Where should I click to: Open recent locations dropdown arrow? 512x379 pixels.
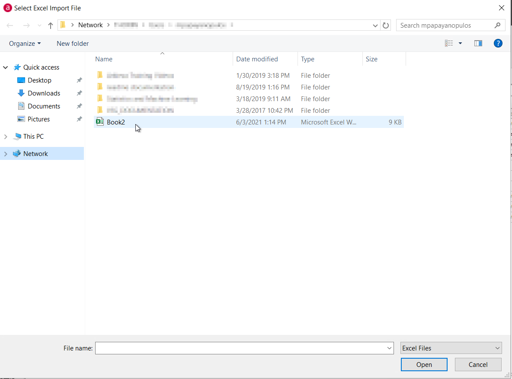coord(39,25)
